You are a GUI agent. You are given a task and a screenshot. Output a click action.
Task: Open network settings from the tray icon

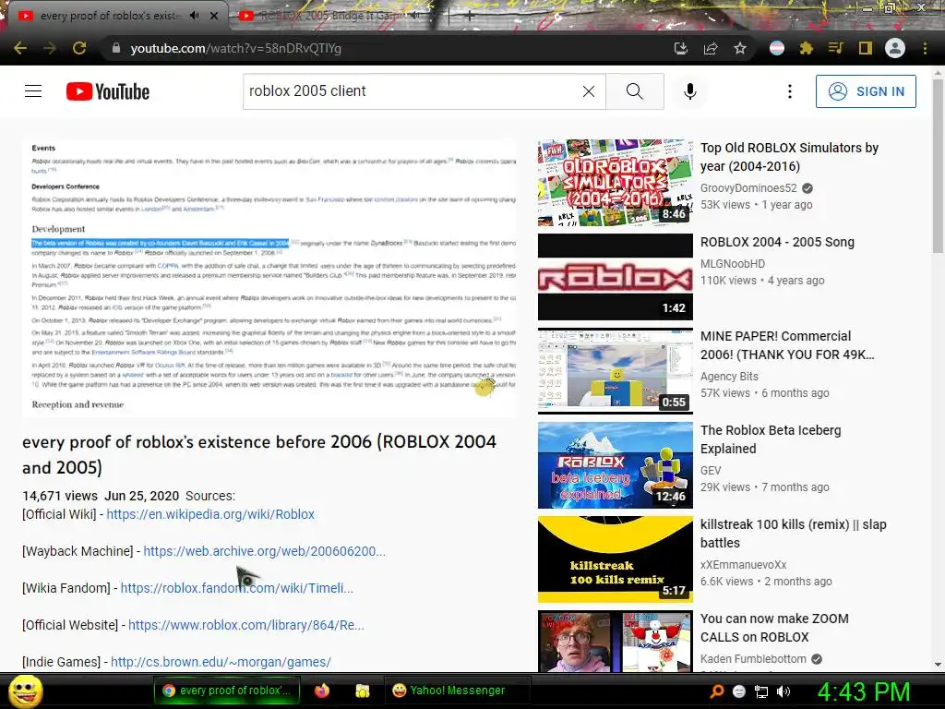[x=761, y=691]
